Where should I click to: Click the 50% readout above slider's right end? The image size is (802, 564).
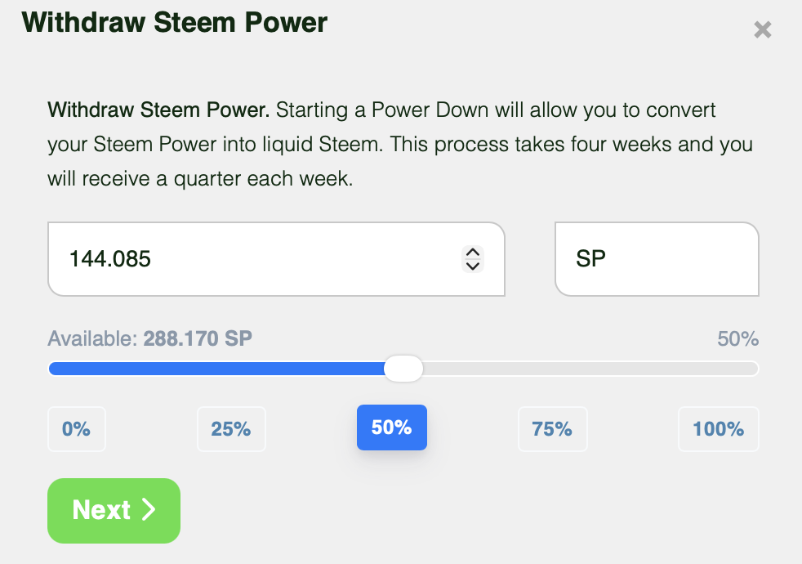click(x=737, y=338)
